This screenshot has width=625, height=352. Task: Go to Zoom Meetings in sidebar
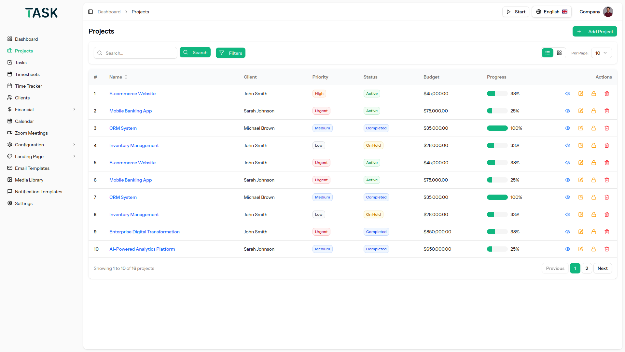(31, 133)
